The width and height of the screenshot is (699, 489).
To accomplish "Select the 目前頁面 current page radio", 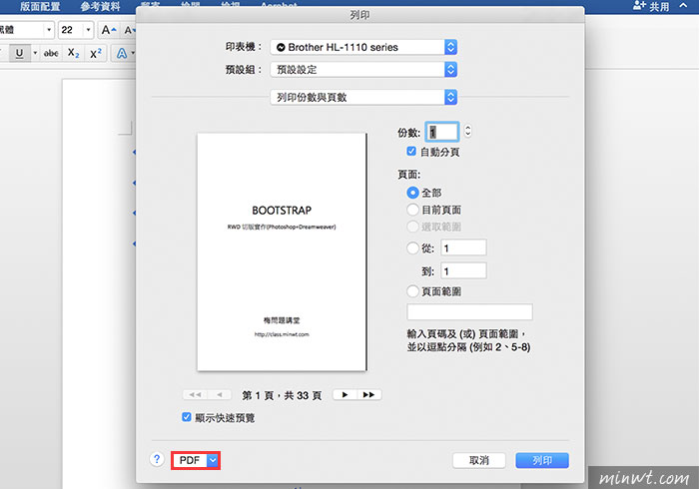I will point(412,210).
